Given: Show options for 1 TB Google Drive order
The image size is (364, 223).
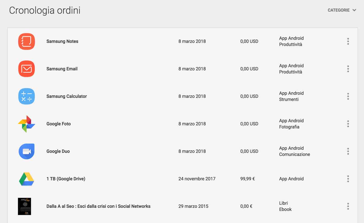Looking at the screenshot, I should tap(348, 179).
